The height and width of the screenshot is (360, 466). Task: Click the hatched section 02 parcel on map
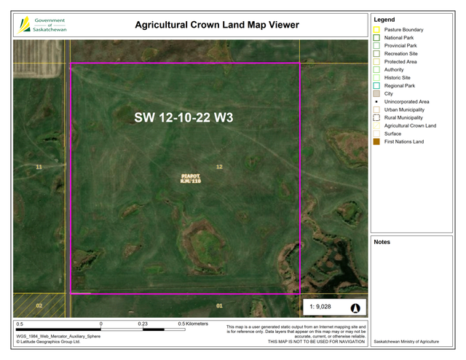click(x=40, y=305)
